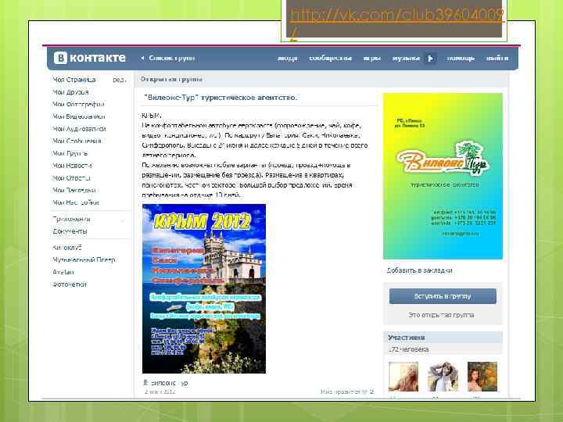Open Мои Аудиозаписи in the sidebar
The height and width of the screenshot is (422, 563).
tap(79, 129)
